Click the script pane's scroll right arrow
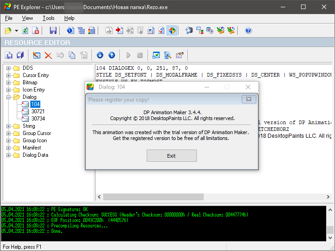 click(x=328, y=197)
